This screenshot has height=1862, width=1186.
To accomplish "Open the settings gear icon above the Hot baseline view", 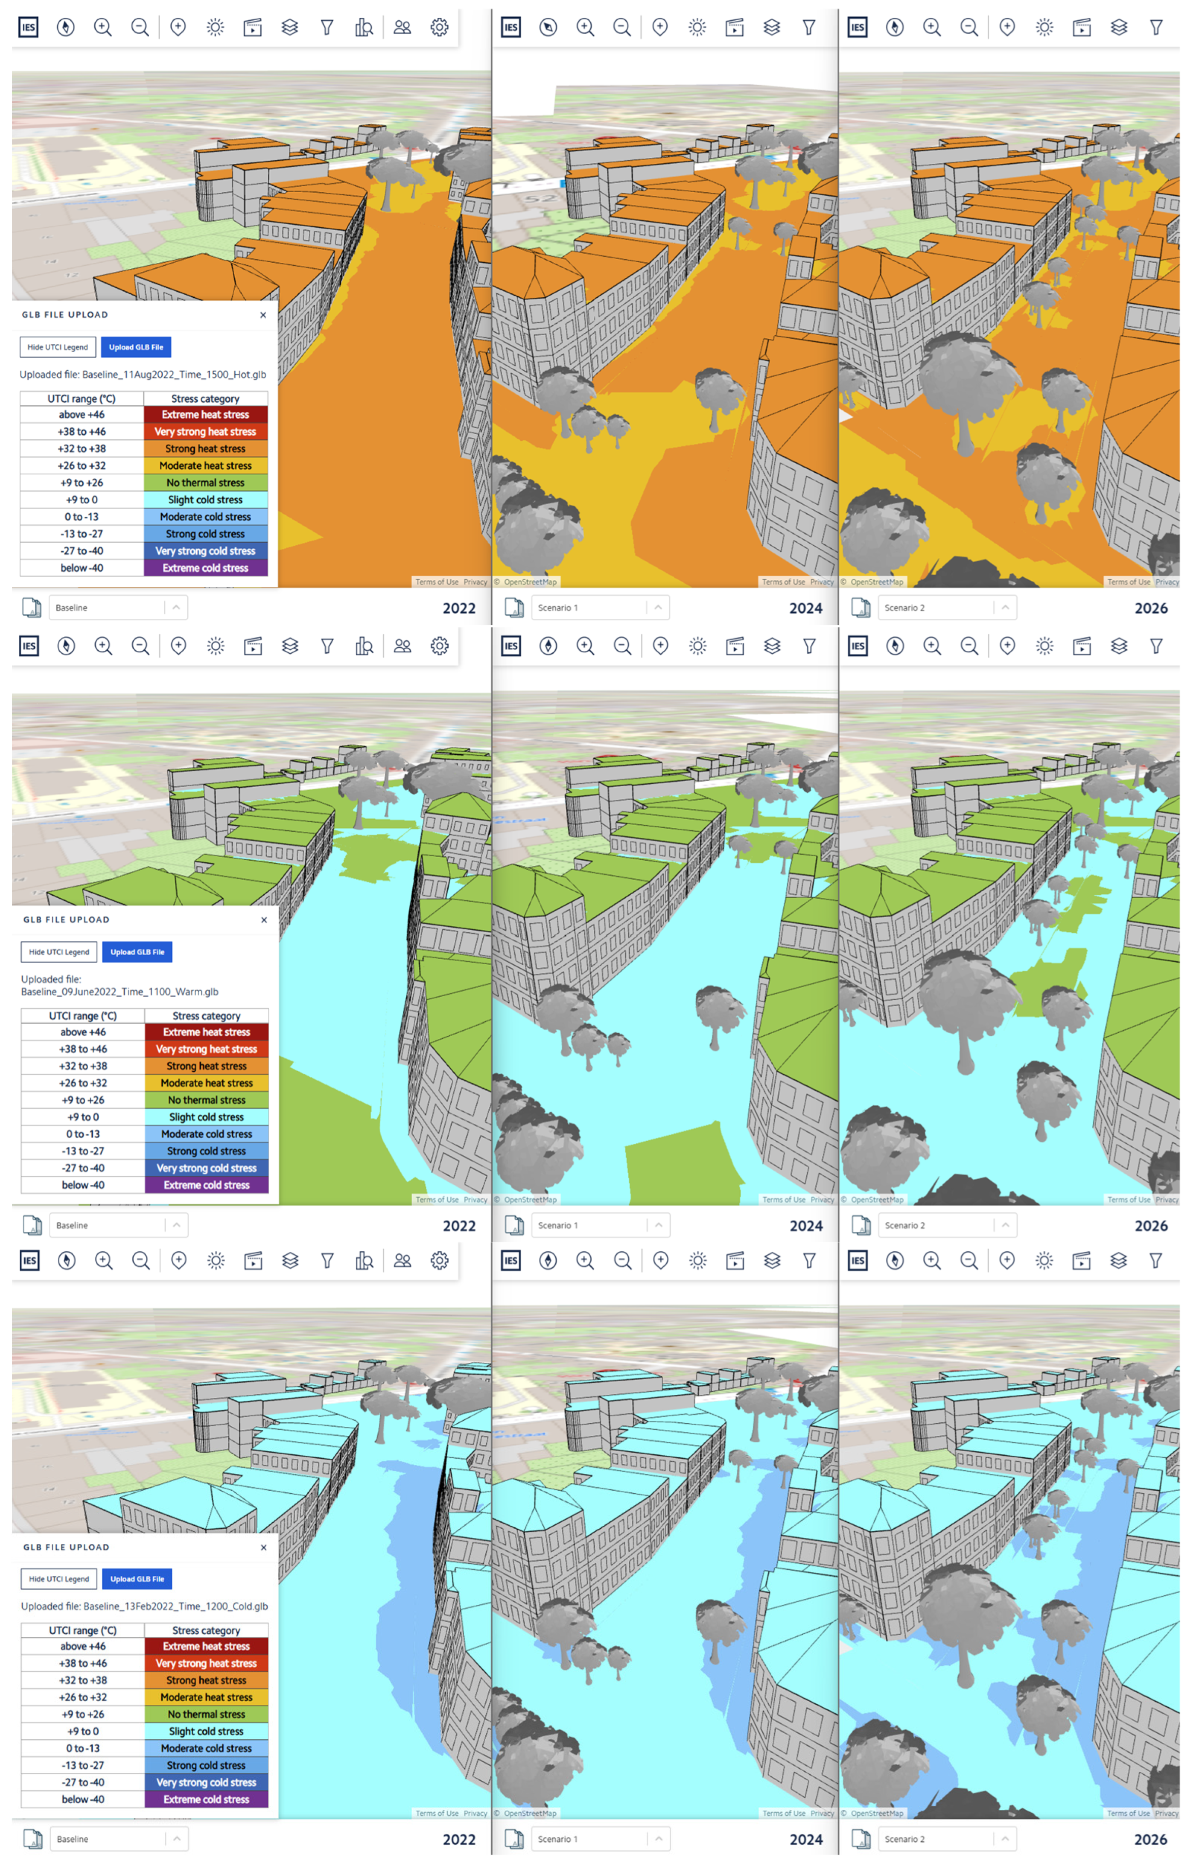I will point(439,28).
